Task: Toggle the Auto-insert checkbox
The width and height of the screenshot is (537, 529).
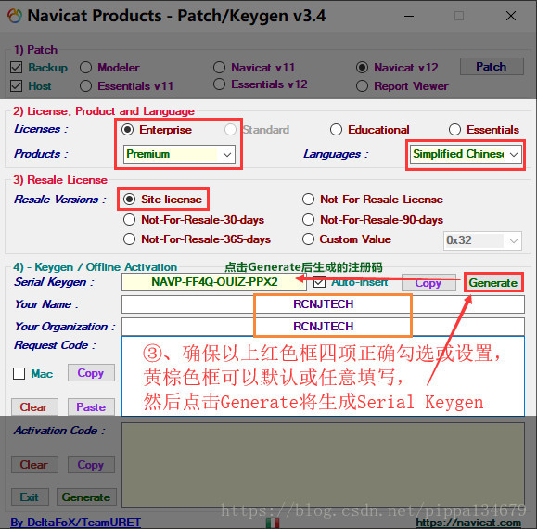Action: click(319, 282)
